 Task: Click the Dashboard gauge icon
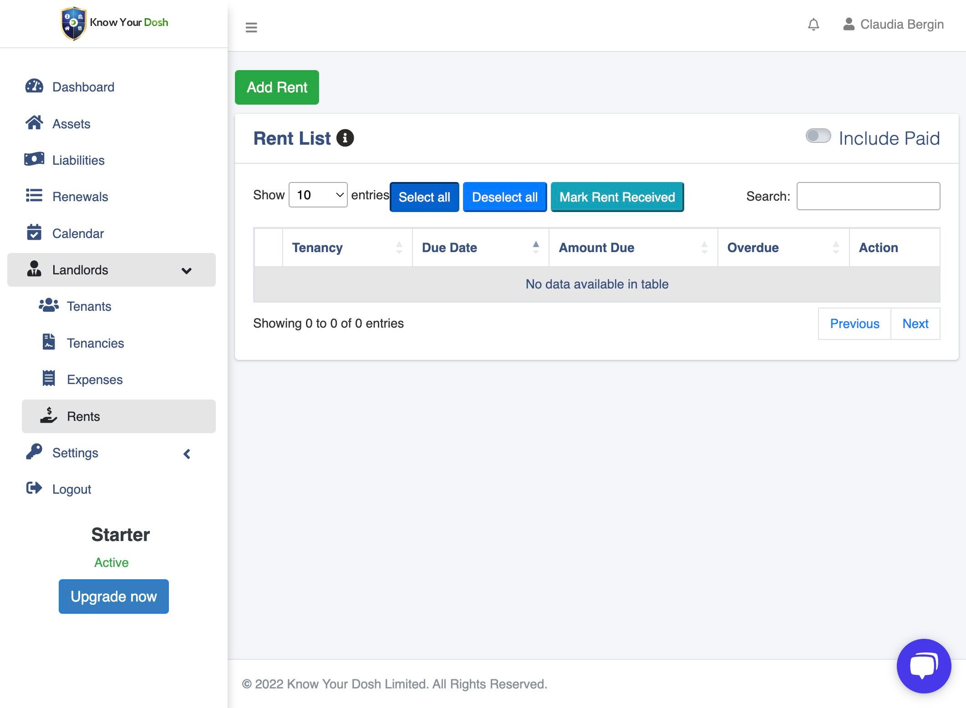[34, 86]
